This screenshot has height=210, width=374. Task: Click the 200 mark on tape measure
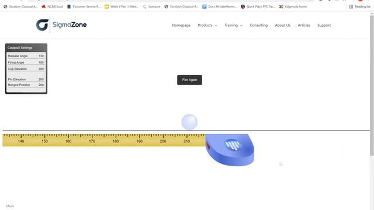[163, 141]
